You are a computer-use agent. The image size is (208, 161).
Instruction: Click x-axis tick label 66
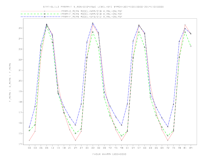(x=156, y=148)
